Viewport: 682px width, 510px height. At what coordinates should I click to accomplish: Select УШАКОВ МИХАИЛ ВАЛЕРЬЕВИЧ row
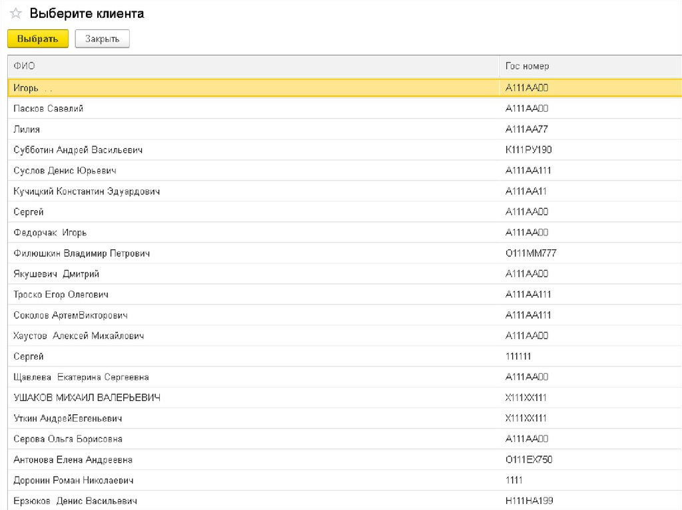pyautogui.click(x=87, y=398)
